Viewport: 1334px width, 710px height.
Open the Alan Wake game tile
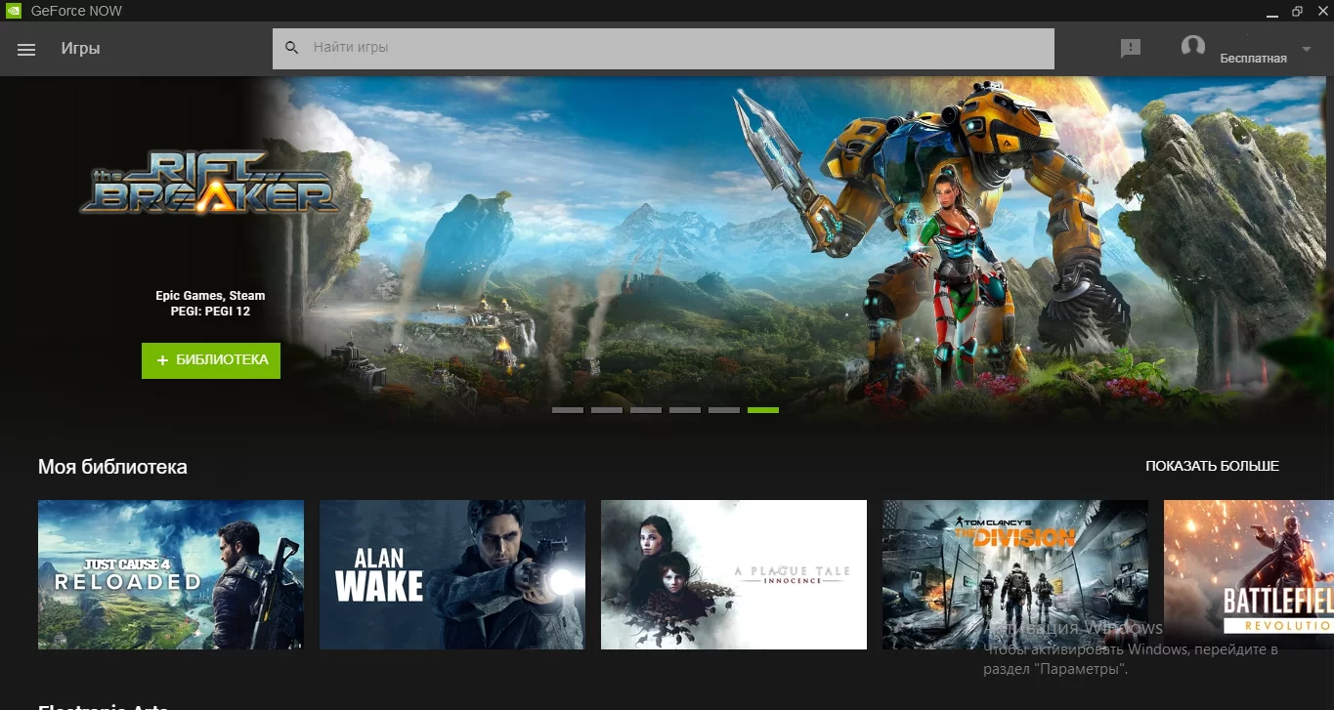[452, 574]
